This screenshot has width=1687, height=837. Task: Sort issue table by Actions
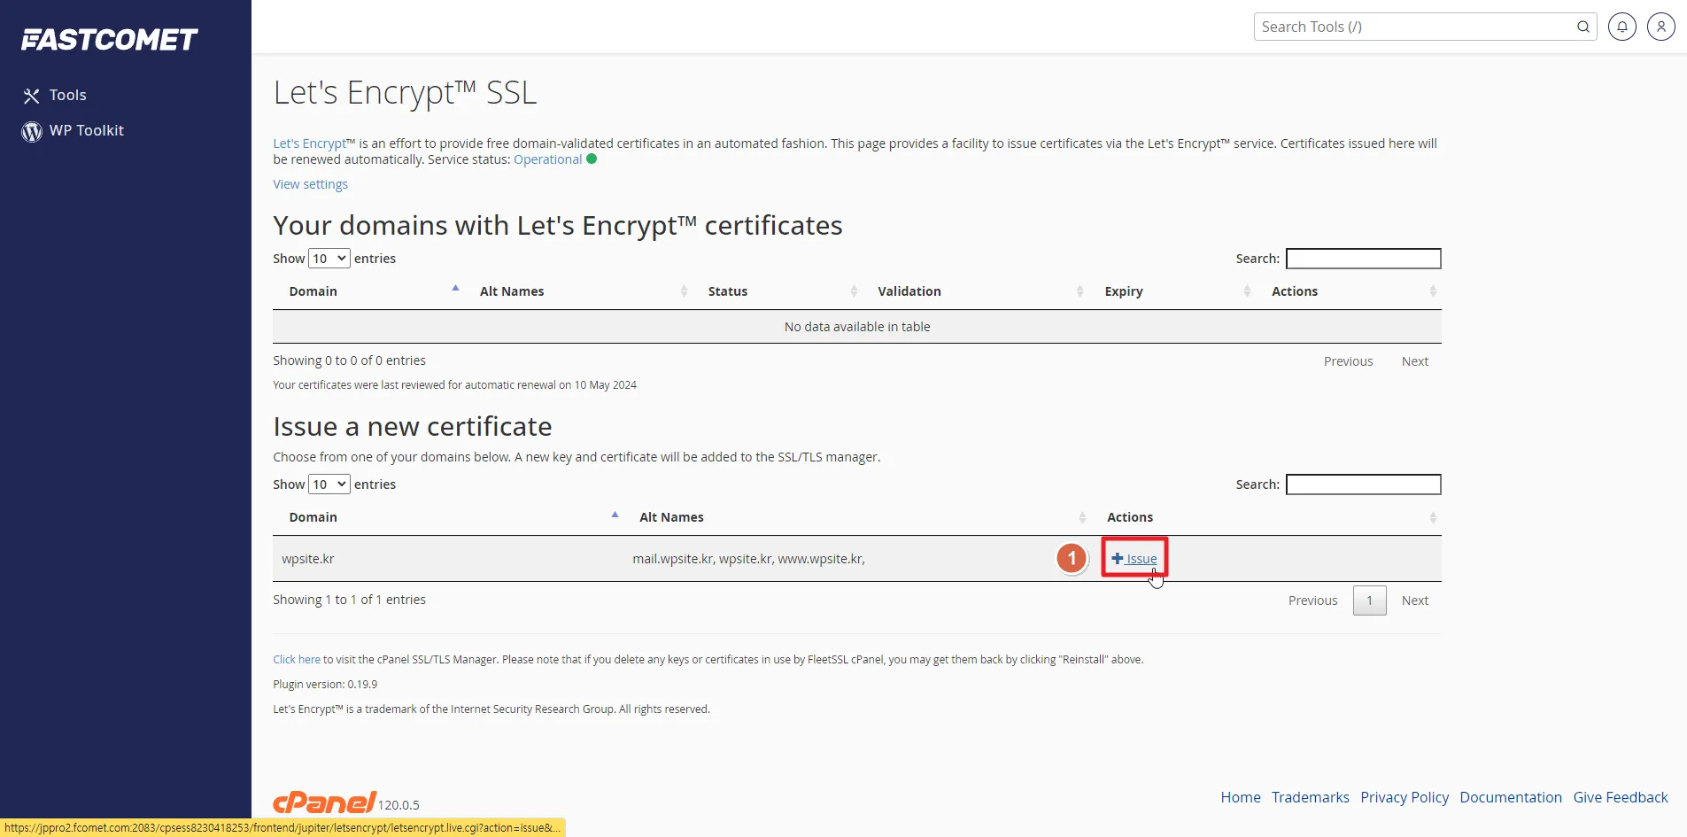coord(1266,517)
